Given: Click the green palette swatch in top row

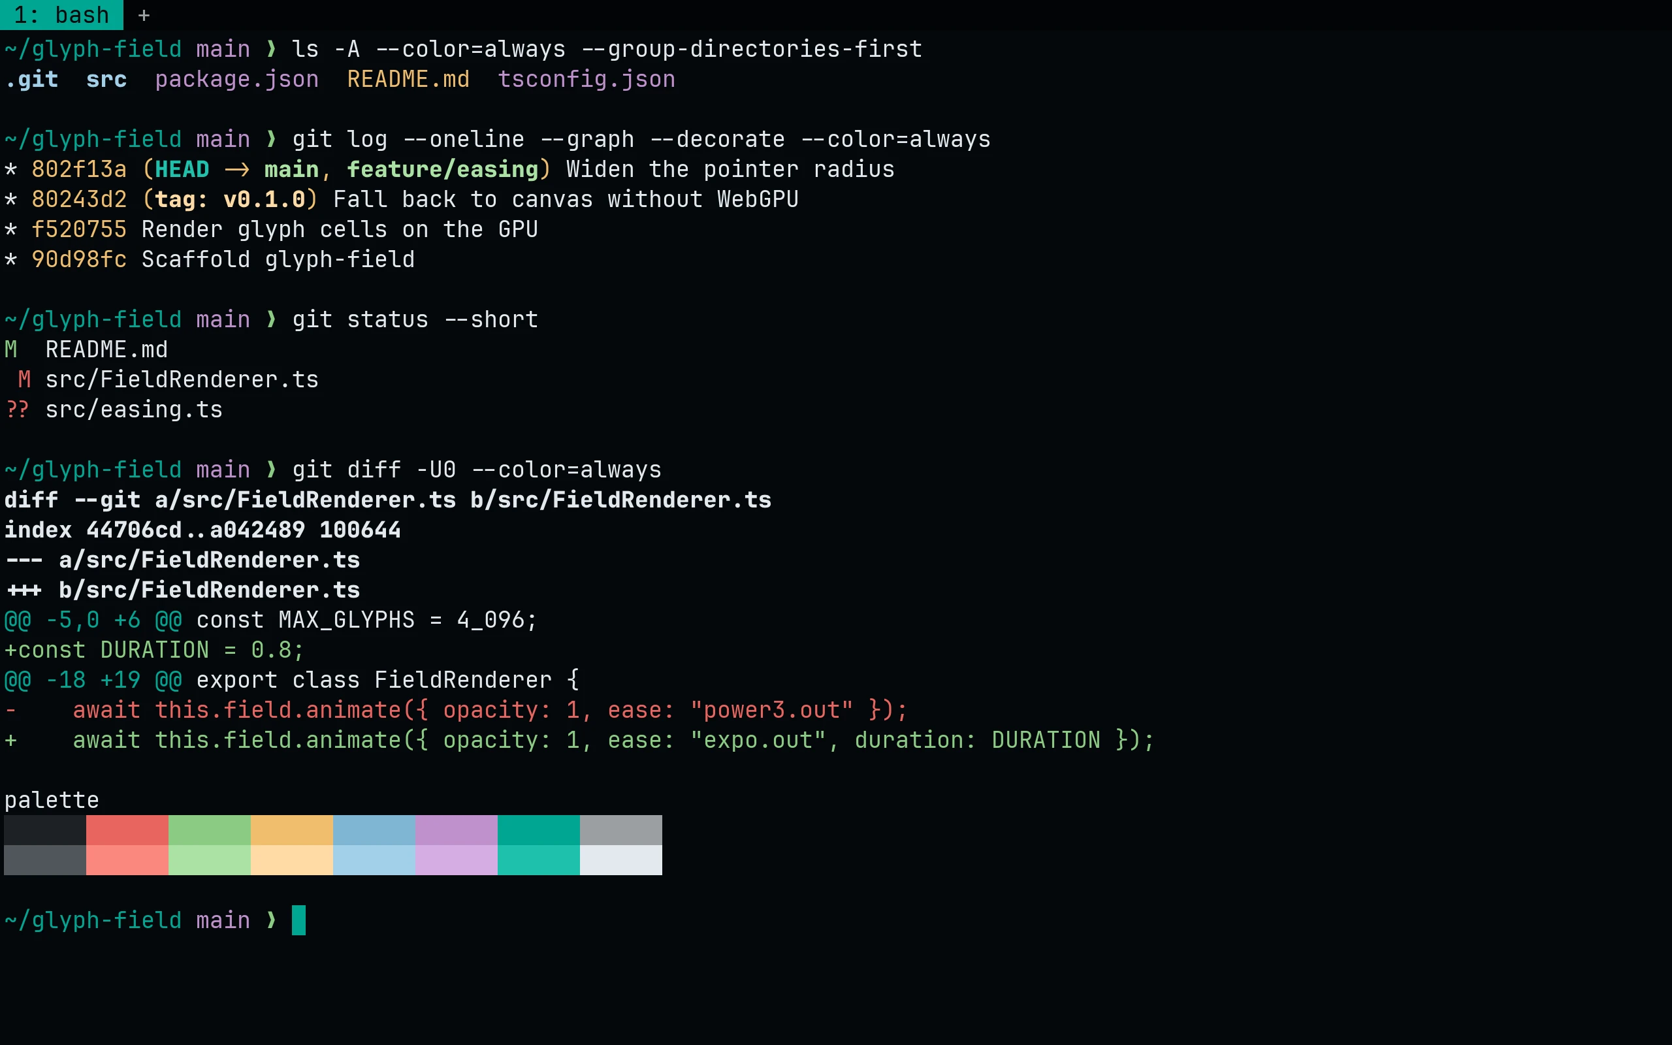Looking at the screenshot, I should click(210, 830).
